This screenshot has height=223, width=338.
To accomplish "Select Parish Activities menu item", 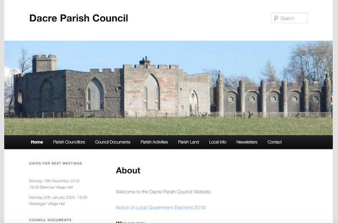I will coord(154,142).
